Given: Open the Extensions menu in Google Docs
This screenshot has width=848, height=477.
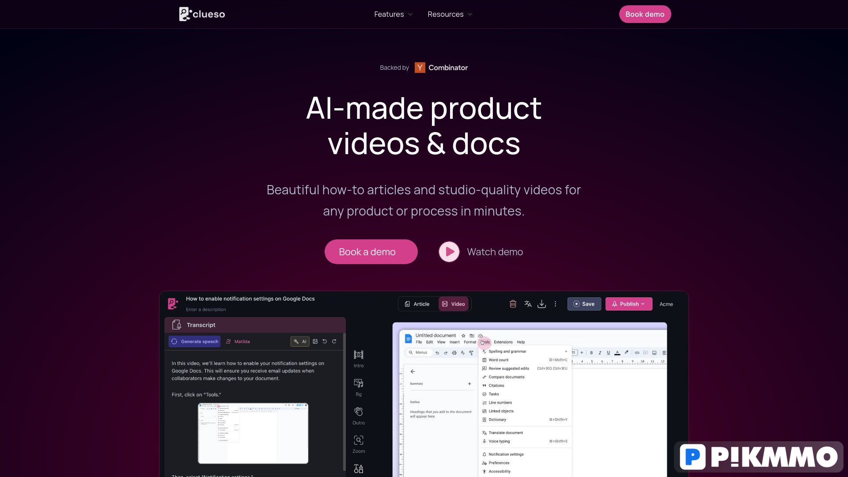Looking at the screenshot, I should [x=503, y=342].
